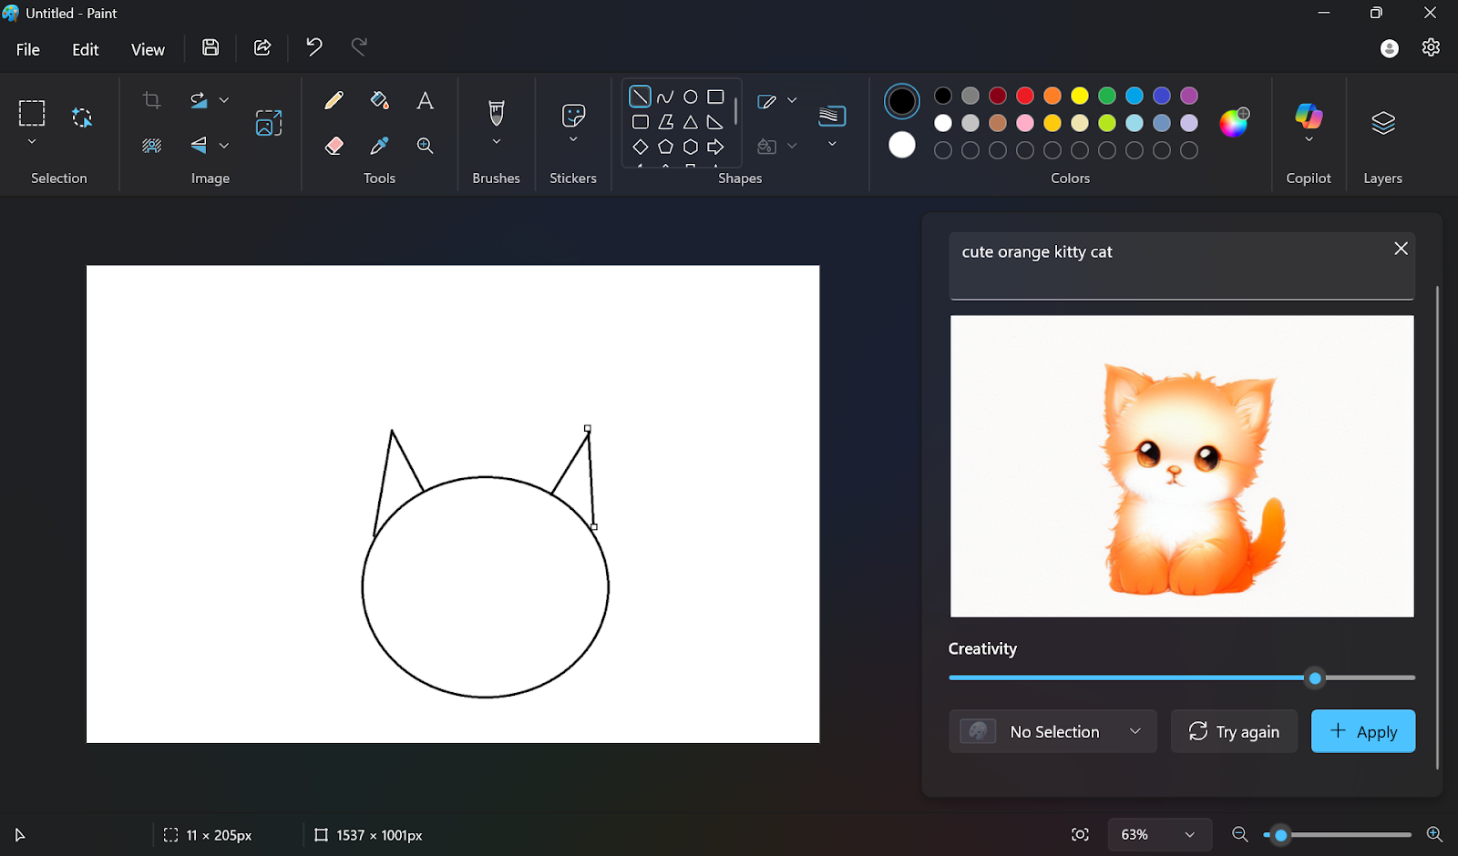Select the primary black color circle
This screenshot has width=1458, height=856.
point(902,101)
